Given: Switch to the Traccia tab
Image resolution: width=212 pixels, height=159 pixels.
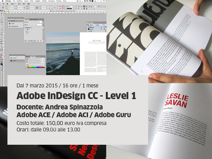Looking at the screenshot, I should [28, 56].
